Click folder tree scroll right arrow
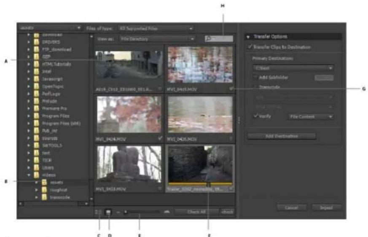The width and height of the screenshot is (368, 237). (x=86, y=204)
